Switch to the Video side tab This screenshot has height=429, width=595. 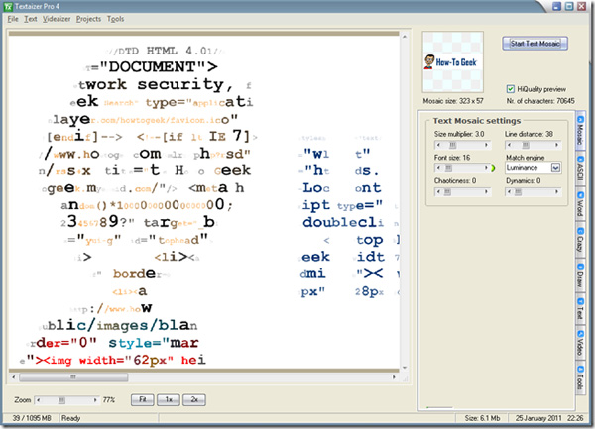pos(580,343)
